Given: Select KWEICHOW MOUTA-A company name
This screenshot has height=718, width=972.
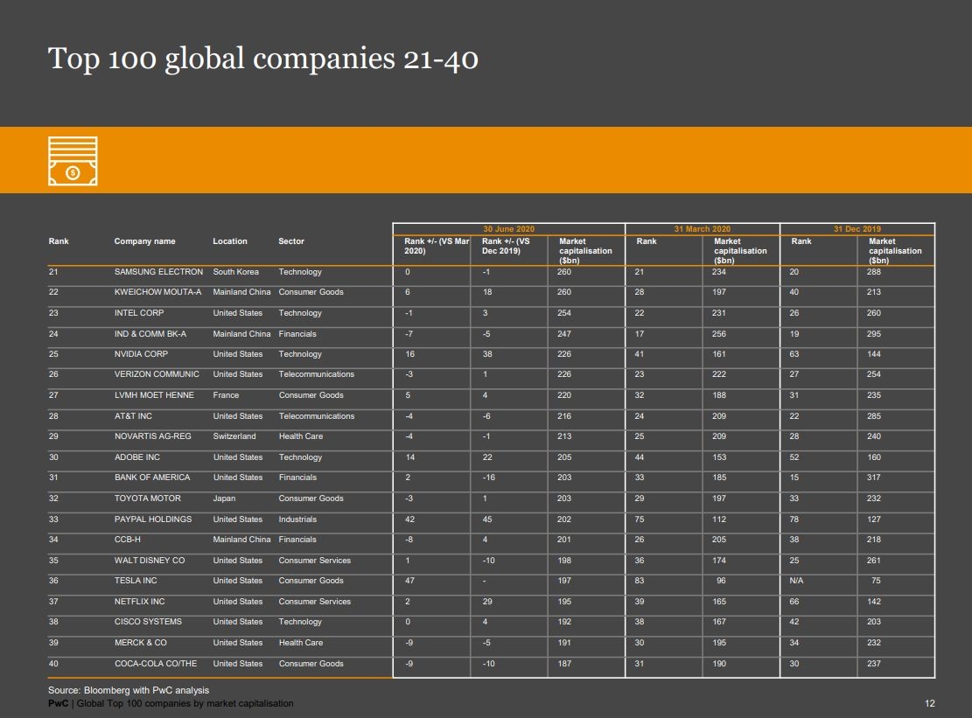Looking at the screenshot, I should click(x=157, y=292).
